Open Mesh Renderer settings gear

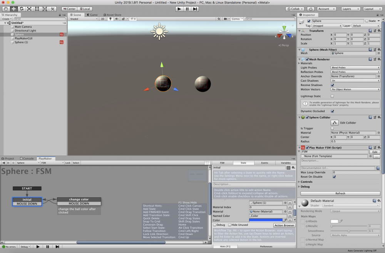click(379, 59)
